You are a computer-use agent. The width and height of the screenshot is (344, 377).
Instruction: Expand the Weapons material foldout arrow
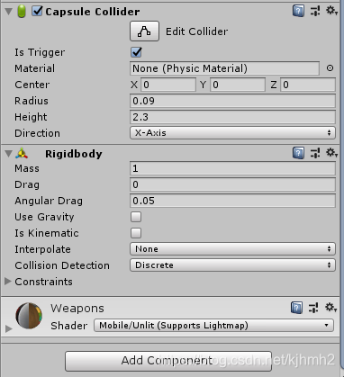9,328
